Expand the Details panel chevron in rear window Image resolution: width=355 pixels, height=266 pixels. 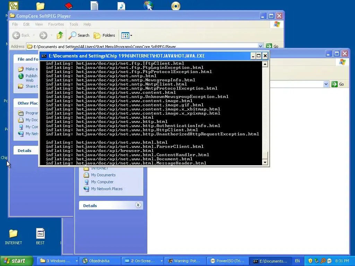tap(138, 205)
